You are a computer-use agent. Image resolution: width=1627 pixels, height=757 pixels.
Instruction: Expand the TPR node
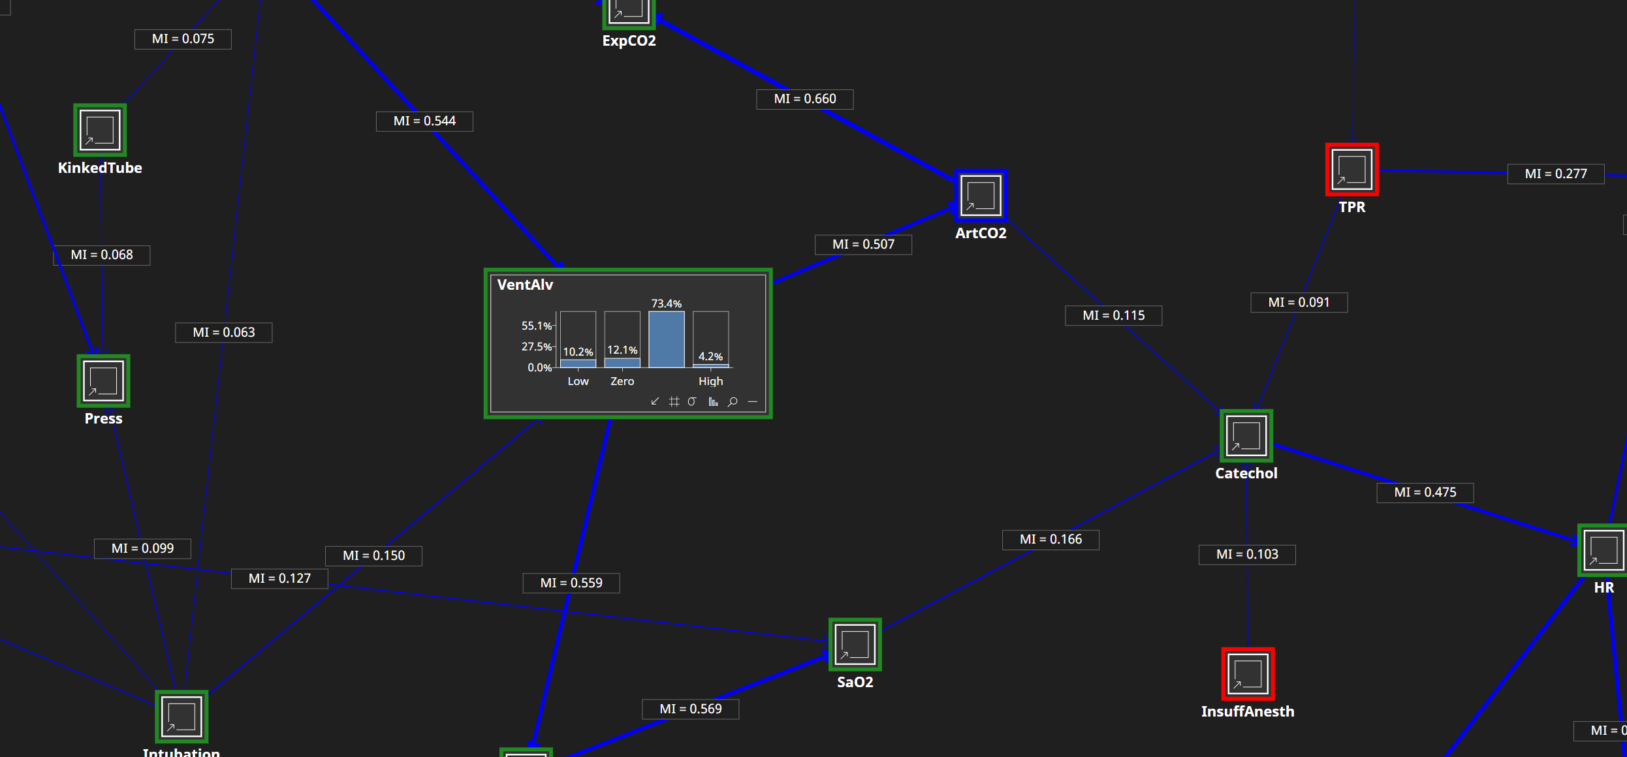1351,170
